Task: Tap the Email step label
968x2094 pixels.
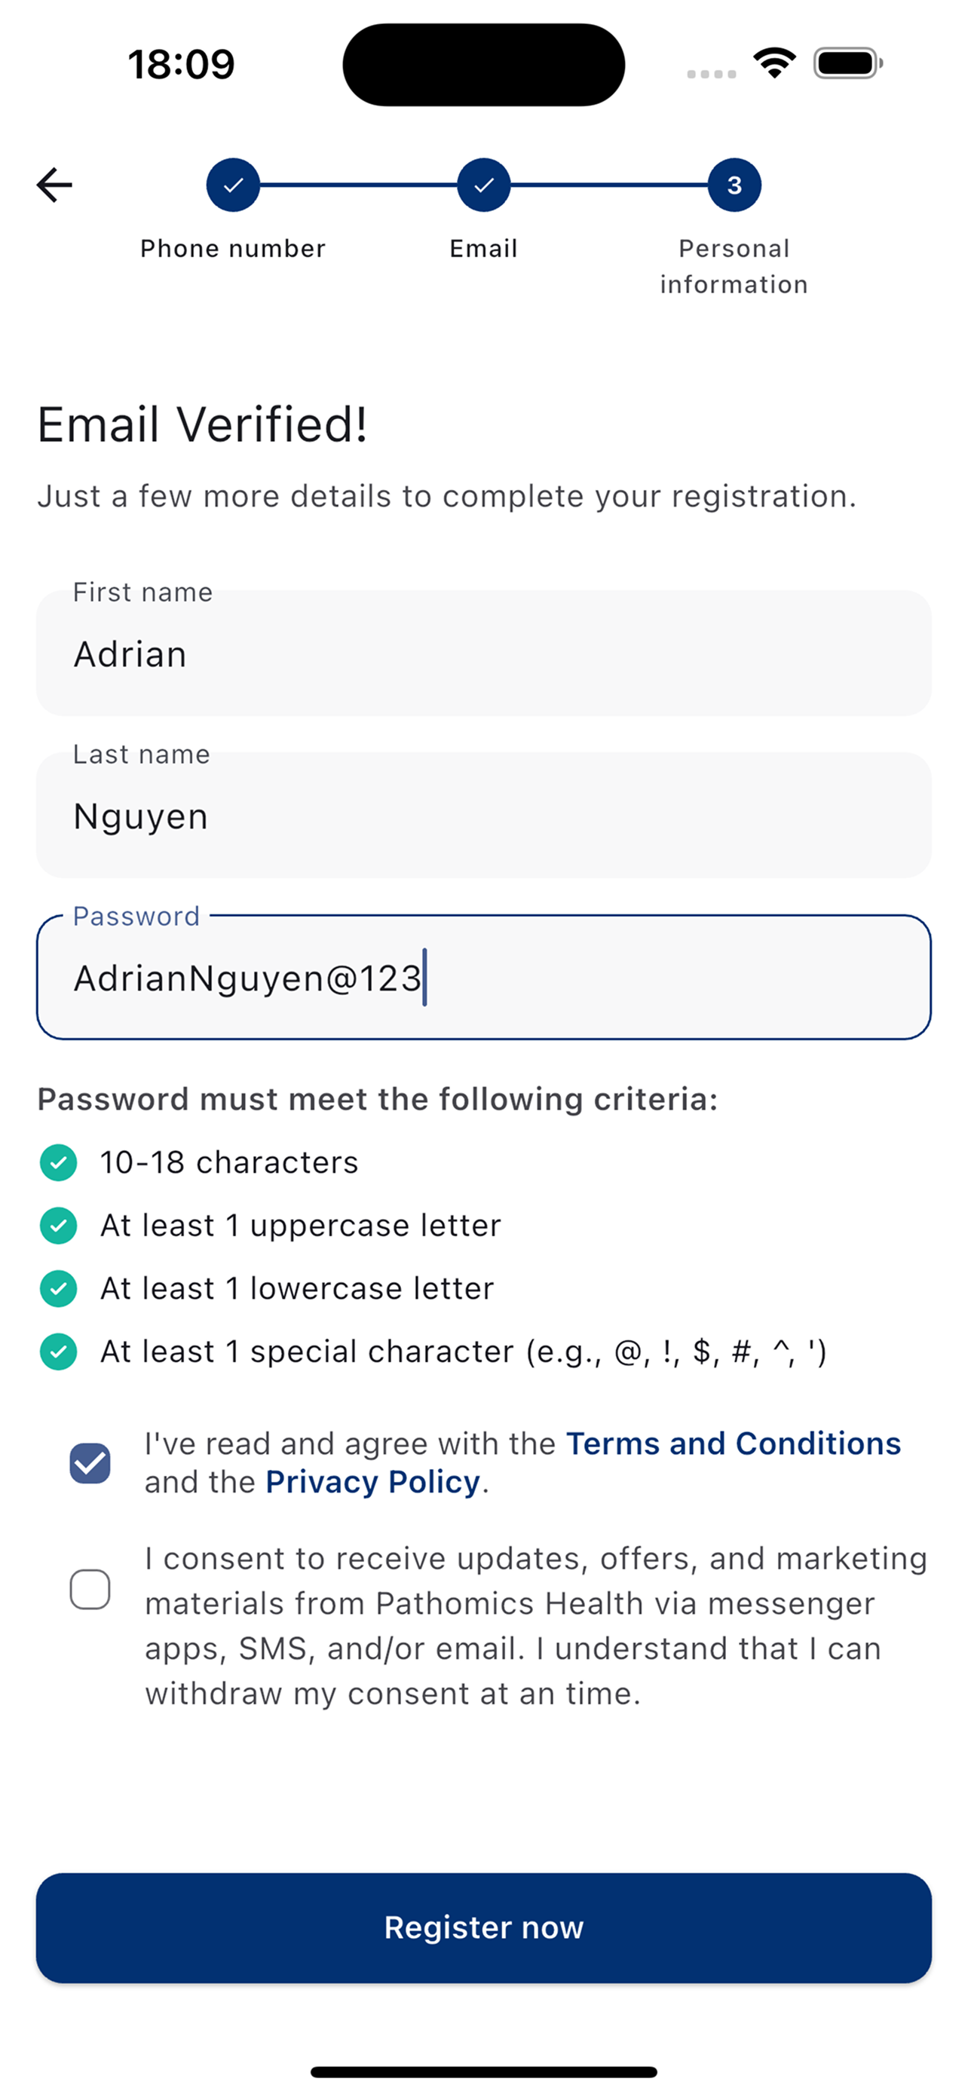Action: coord(483,249)
